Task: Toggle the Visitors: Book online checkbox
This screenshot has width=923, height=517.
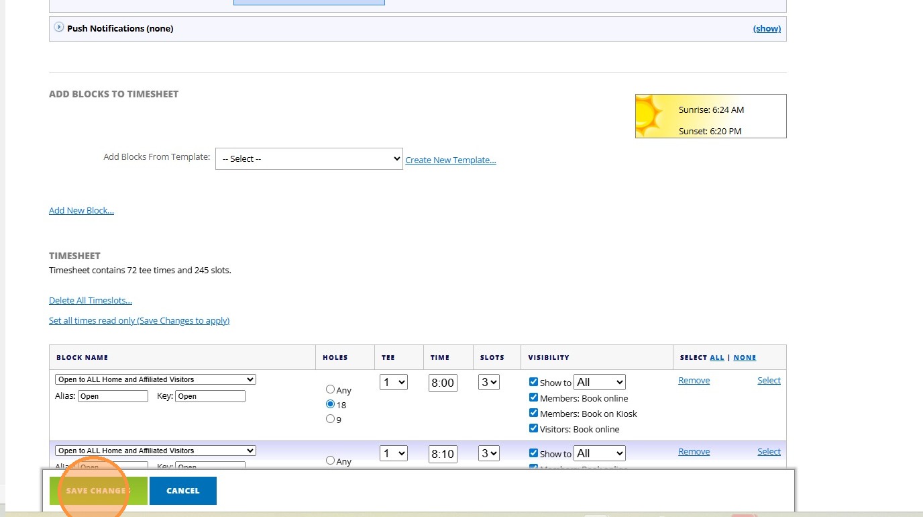Action: click(534, 428)
